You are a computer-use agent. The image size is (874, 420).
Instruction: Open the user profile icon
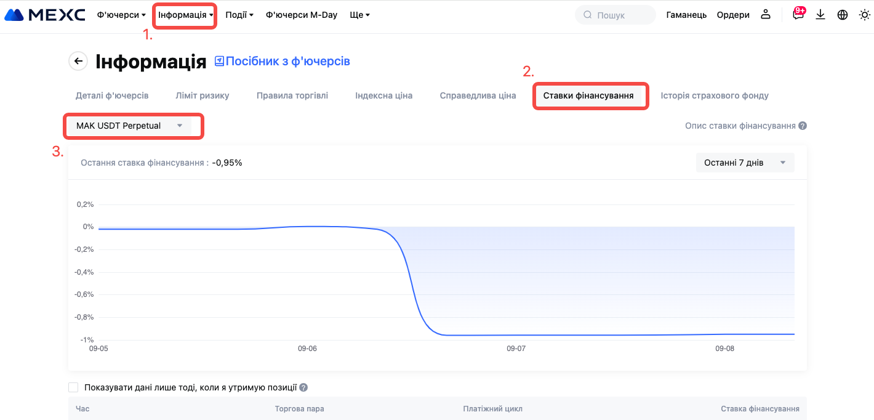pyautogui.click(x=766, y=15)
